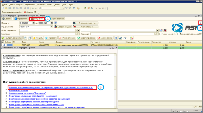Toggle Использовать основного ВВ checkbox

click(178, 34)
